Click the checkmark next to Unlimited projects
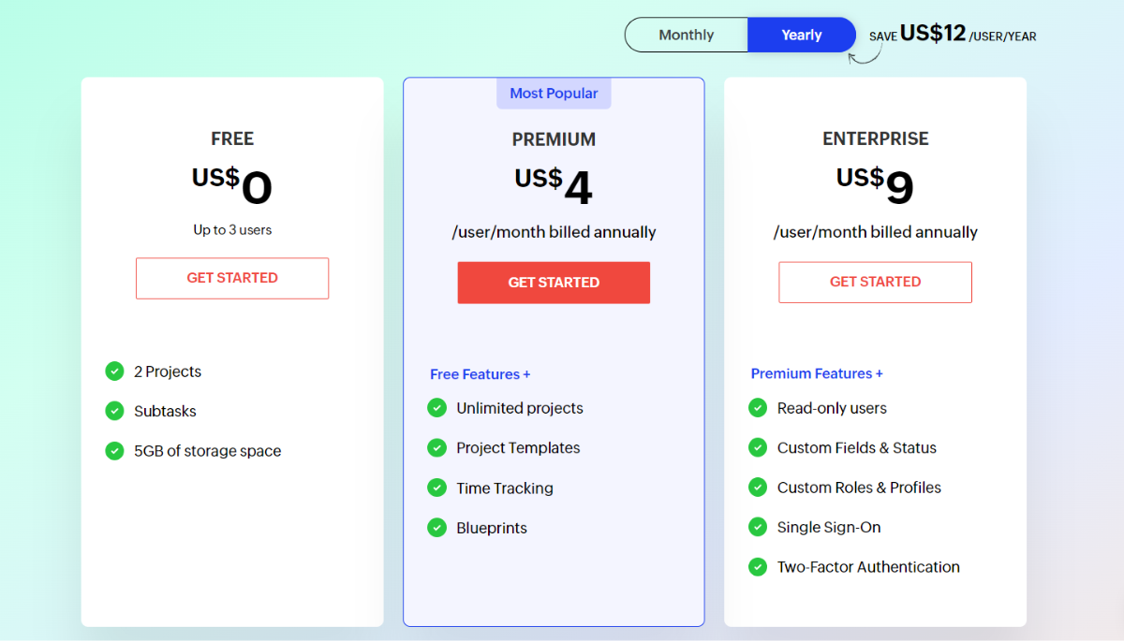 click(x=436, y=408)
